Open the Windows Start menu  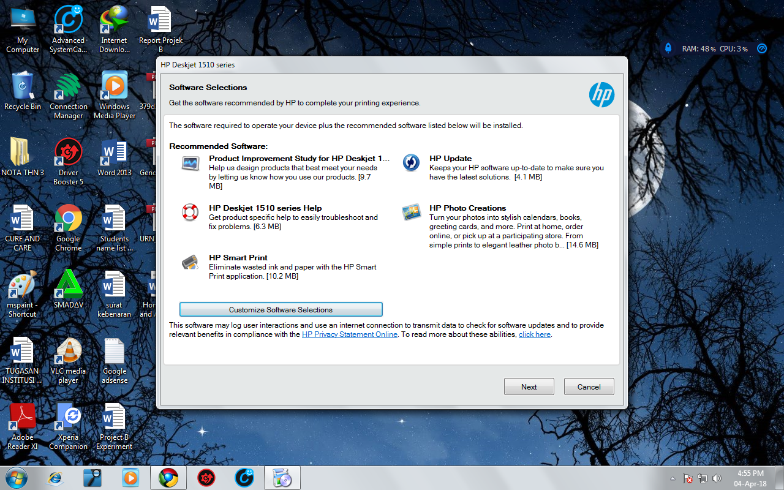point(17,478)
